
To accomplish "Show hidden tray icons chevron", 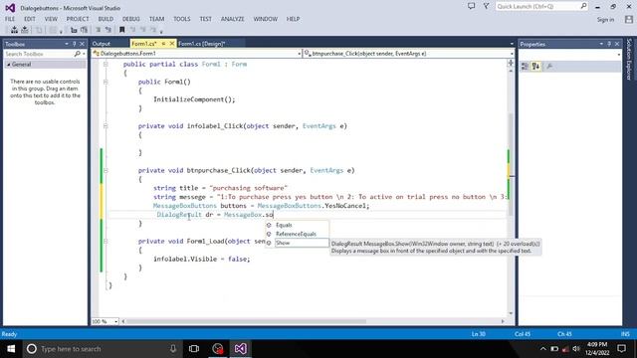I will [543, 349].
